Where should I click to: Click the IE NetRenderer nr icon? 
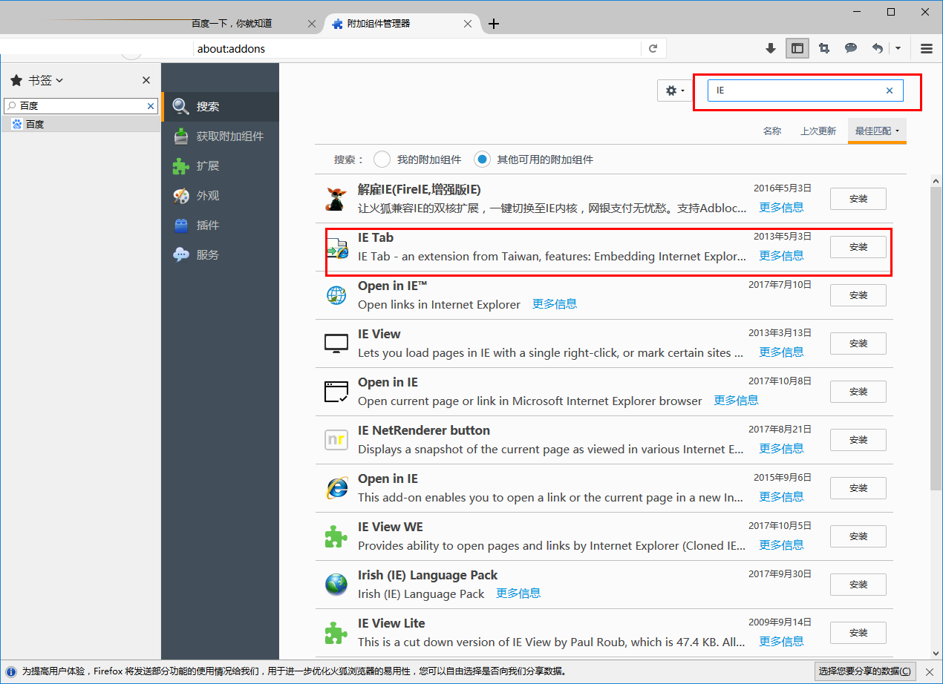click(336, 440)
